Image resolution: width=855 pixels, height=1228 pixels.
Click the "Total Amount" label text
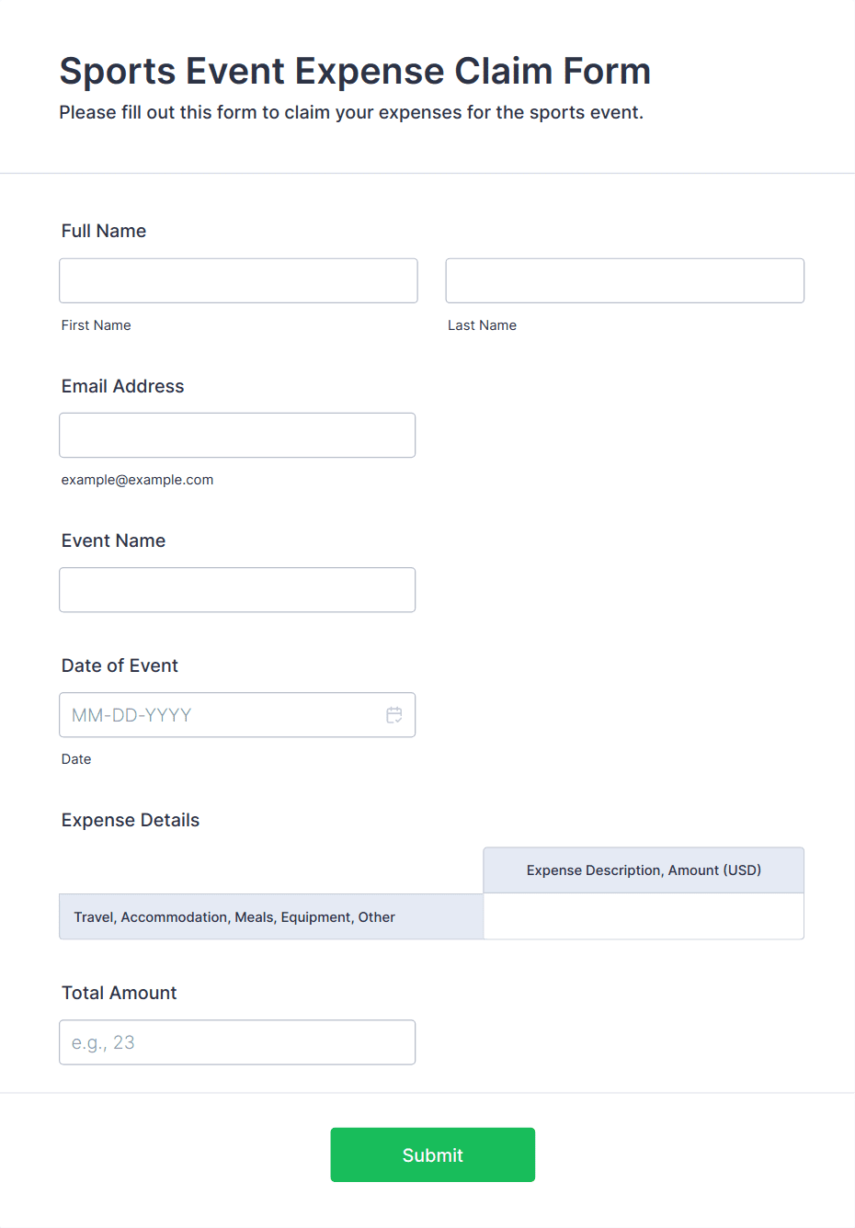tap(119, 993)
